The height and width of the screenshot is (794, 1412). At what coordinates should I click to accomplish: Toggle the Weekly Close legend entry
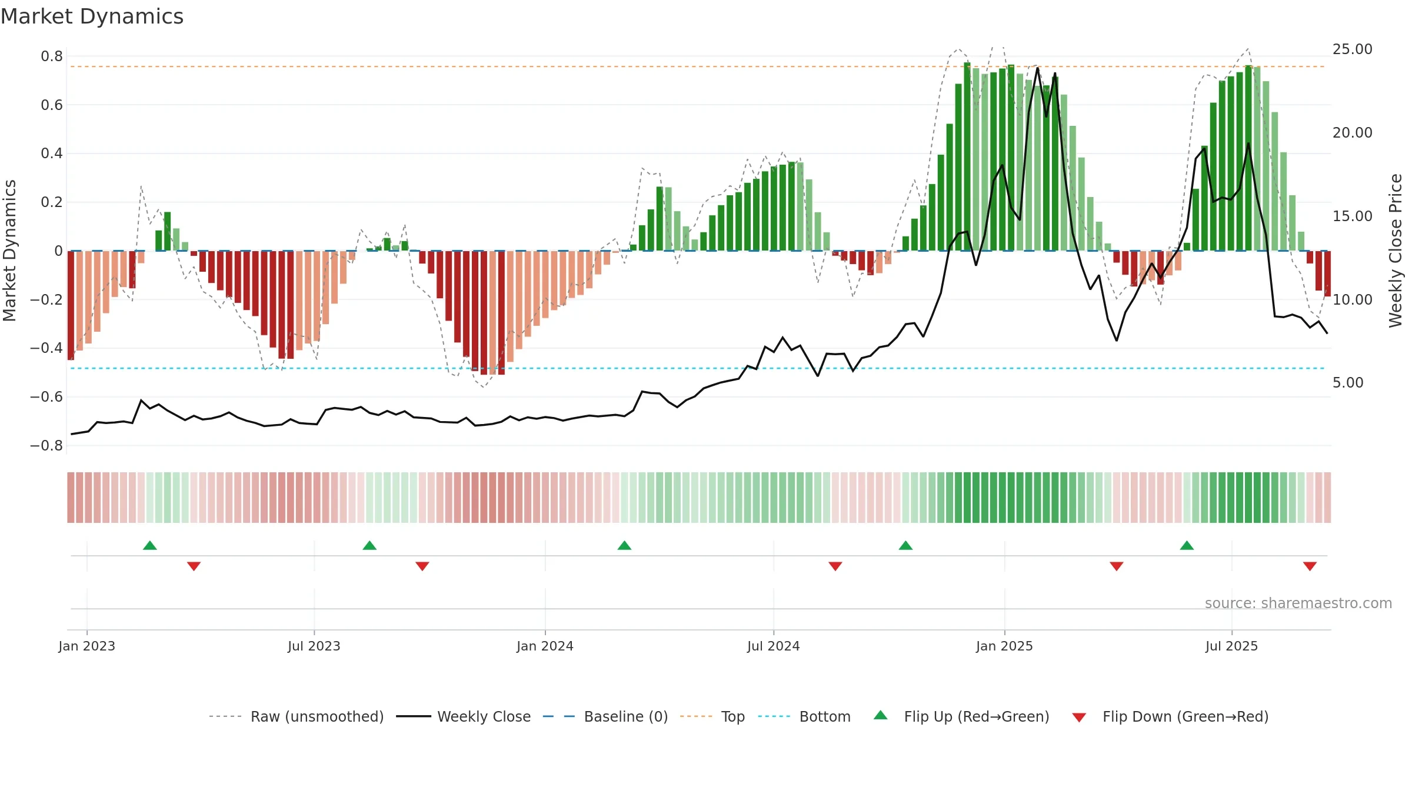pyautogui.click(x=463, y=716)
